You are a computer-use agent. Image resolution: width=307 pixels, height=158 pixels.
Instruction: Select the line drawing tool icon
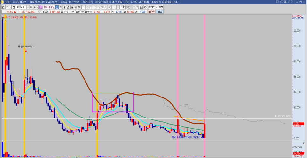coord(137,7)
